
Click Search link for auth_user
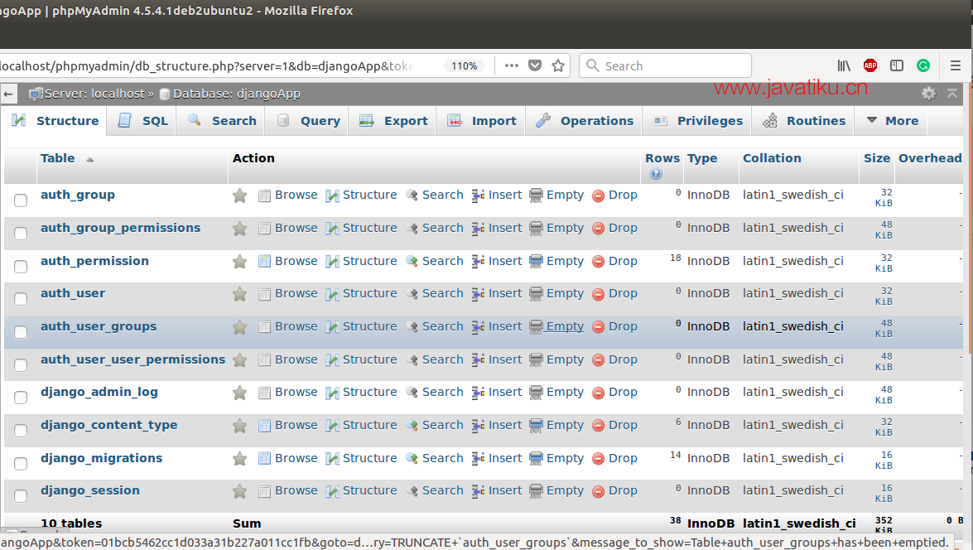click(442, 293)
